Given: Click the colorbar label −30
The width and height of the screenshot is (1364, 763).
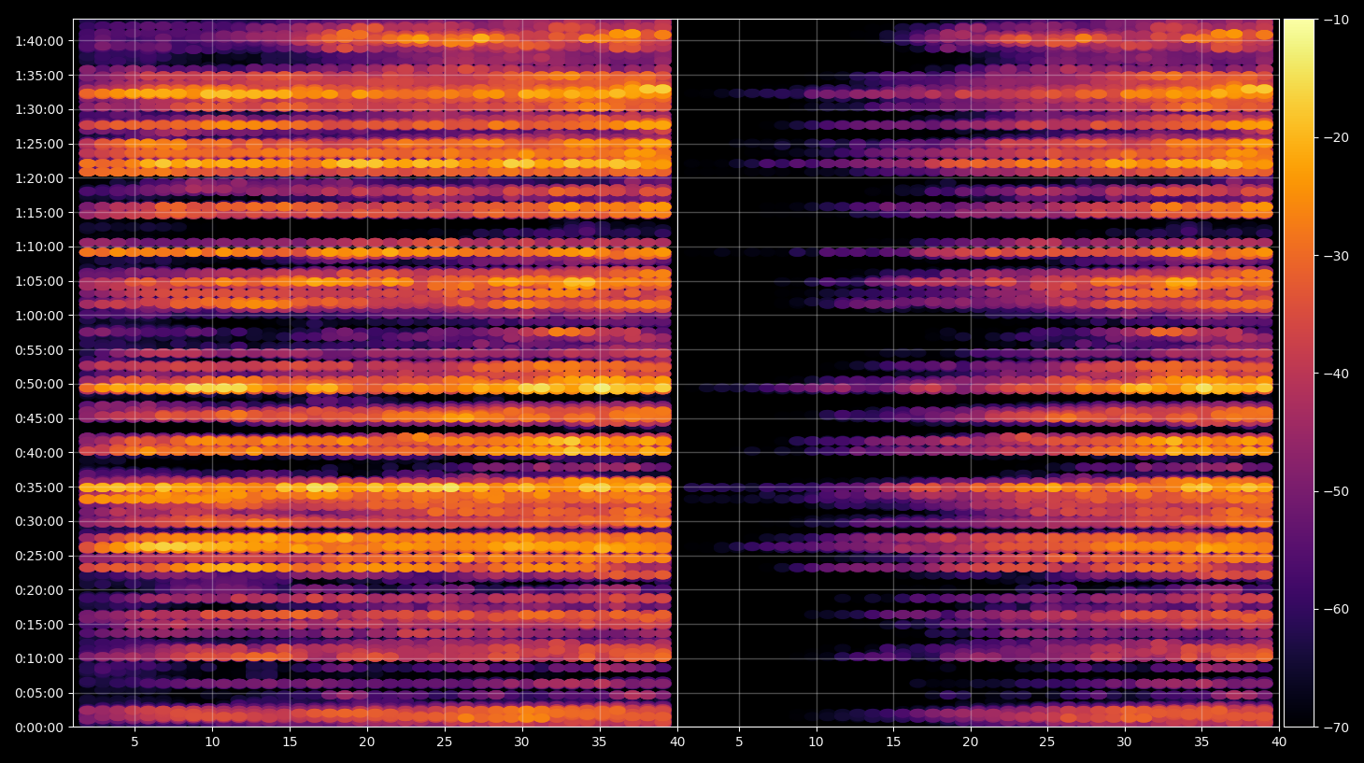Looking at the screenshot, I should pyautogui.click(x=1337, y=256).
